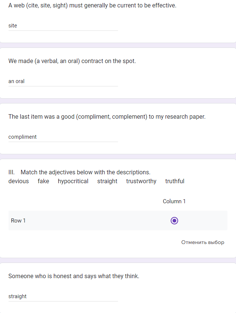Click the word "complement" in the research paper question
Screen dimensions: 236x313
[128, 117]
